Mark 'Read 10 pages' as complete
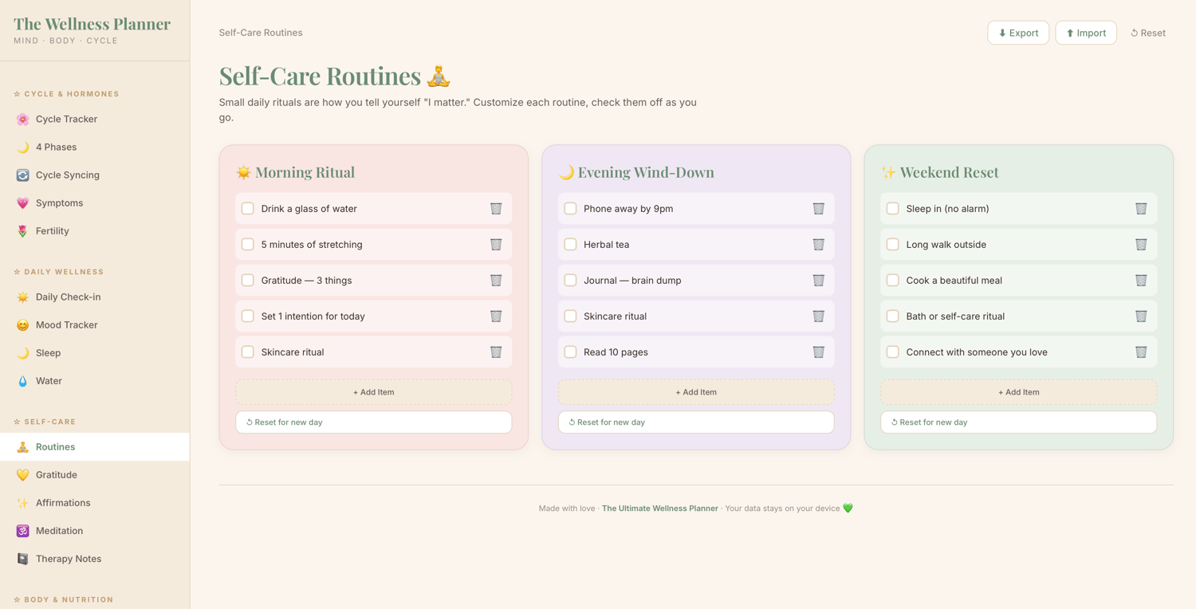Screen dimensions: 1196x609 coord(570,352)
